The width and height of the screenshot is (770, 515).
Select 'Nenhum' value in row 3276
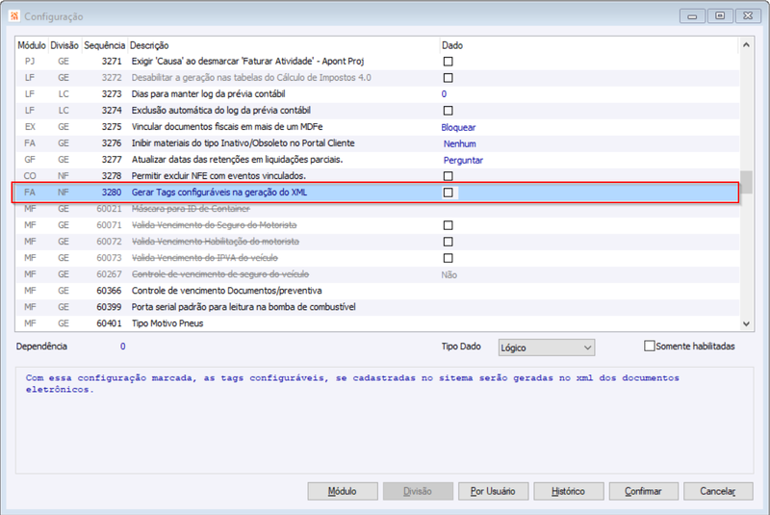point(460,143)
